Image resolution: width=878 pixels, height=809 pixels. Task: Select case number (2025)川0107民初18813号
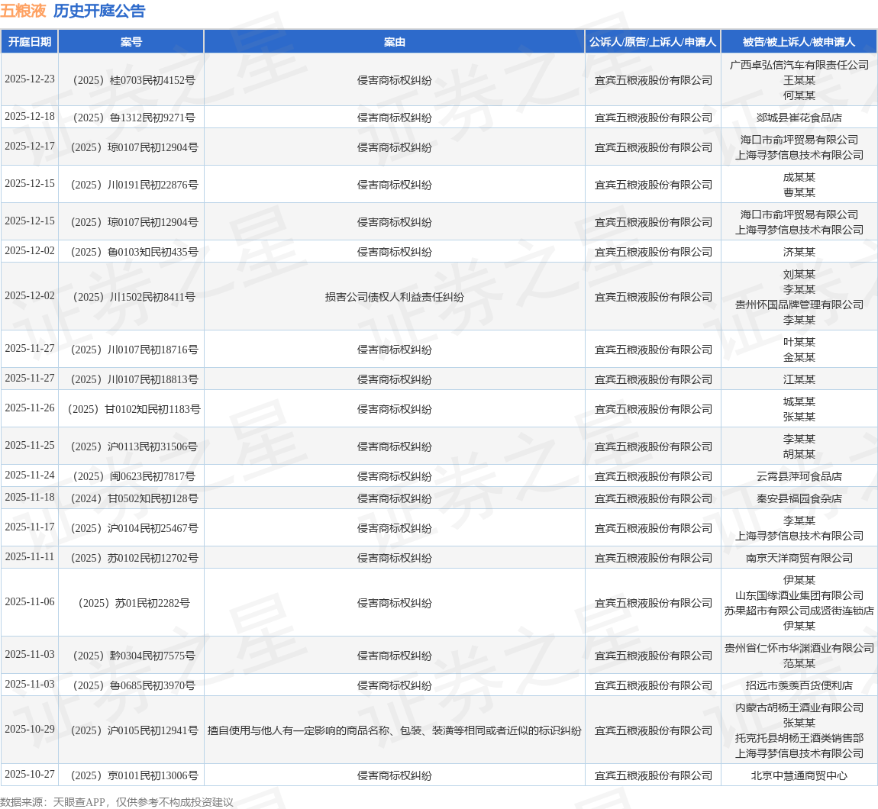click(131, 379)
